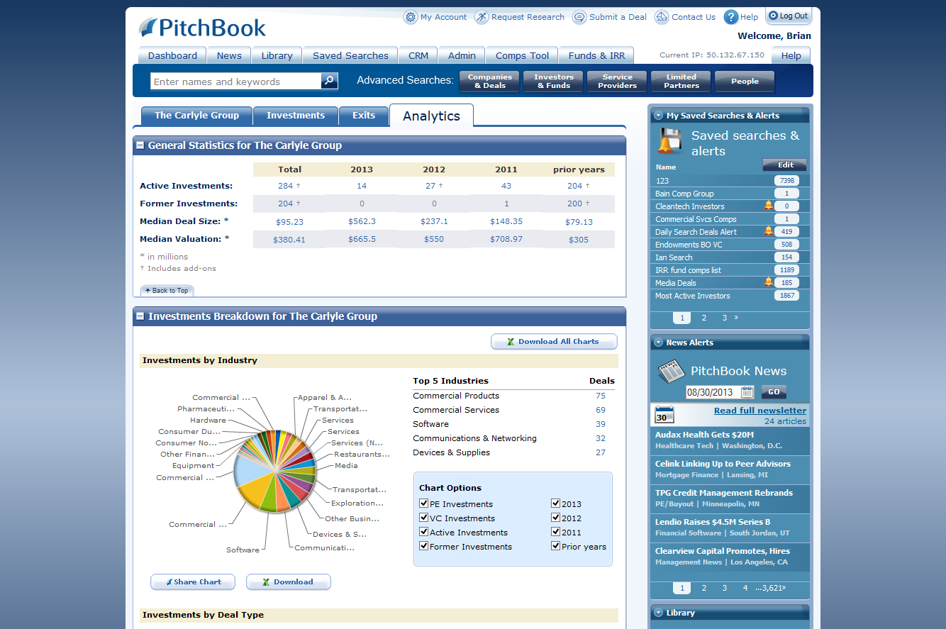Click the Request Research runner icon
The width and height of the screenshot is (946, 629).
tap(482, 17)
